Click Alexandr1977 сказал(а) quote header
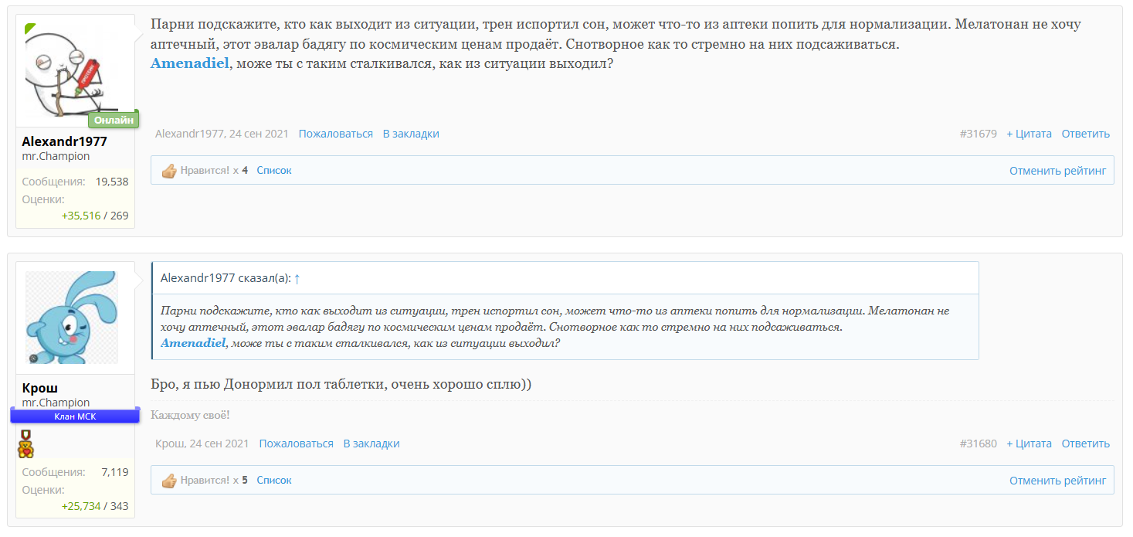The image size is (1133, 537). [225, 278]
